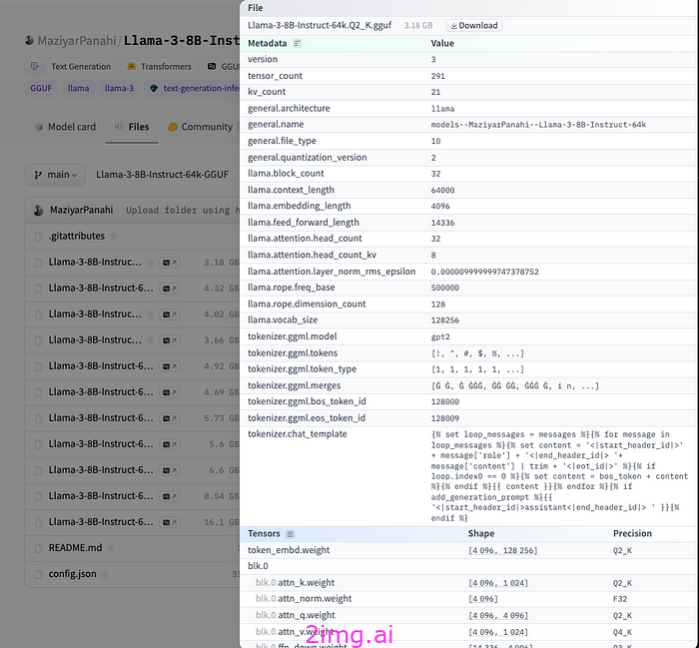Image resolution: width=699 pixels, height=648 pixels.
Task: Click the file icon of config.json
Action: pos(38,574)
